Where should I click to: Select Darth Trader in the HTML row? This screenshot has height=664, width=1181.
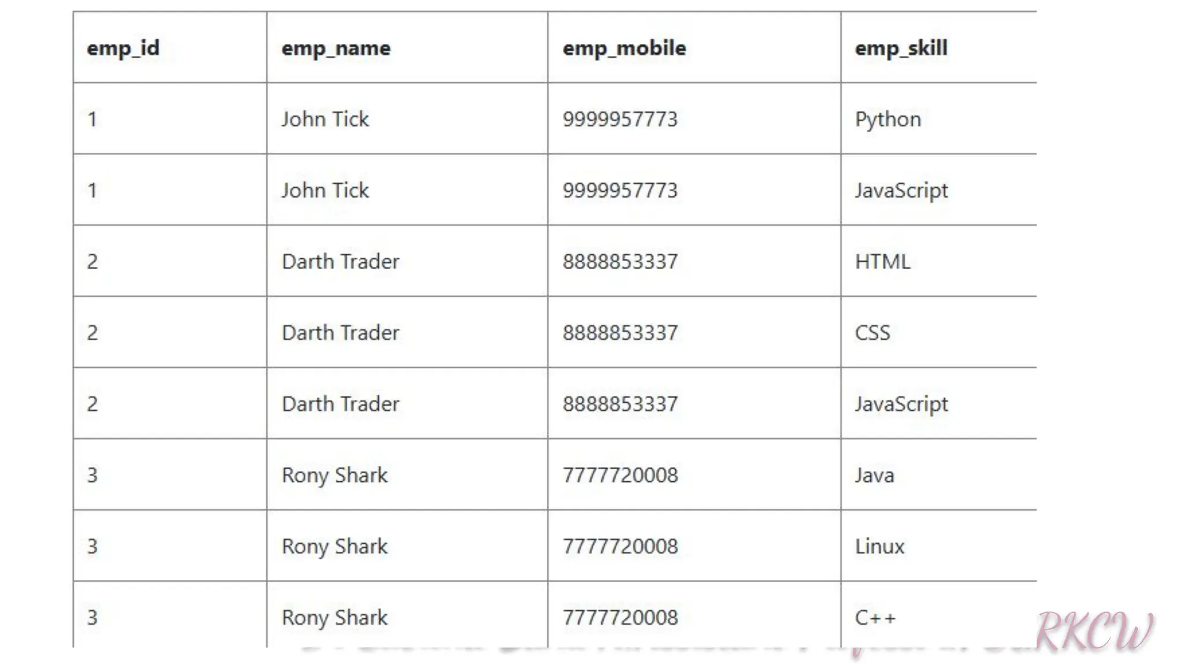(x=340, y=262)
